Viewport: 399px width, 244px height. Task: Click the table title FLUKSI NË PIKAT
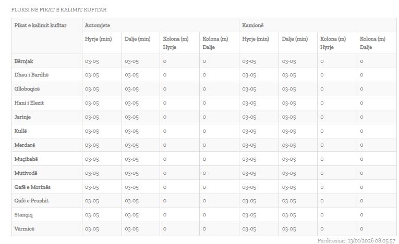58,9
